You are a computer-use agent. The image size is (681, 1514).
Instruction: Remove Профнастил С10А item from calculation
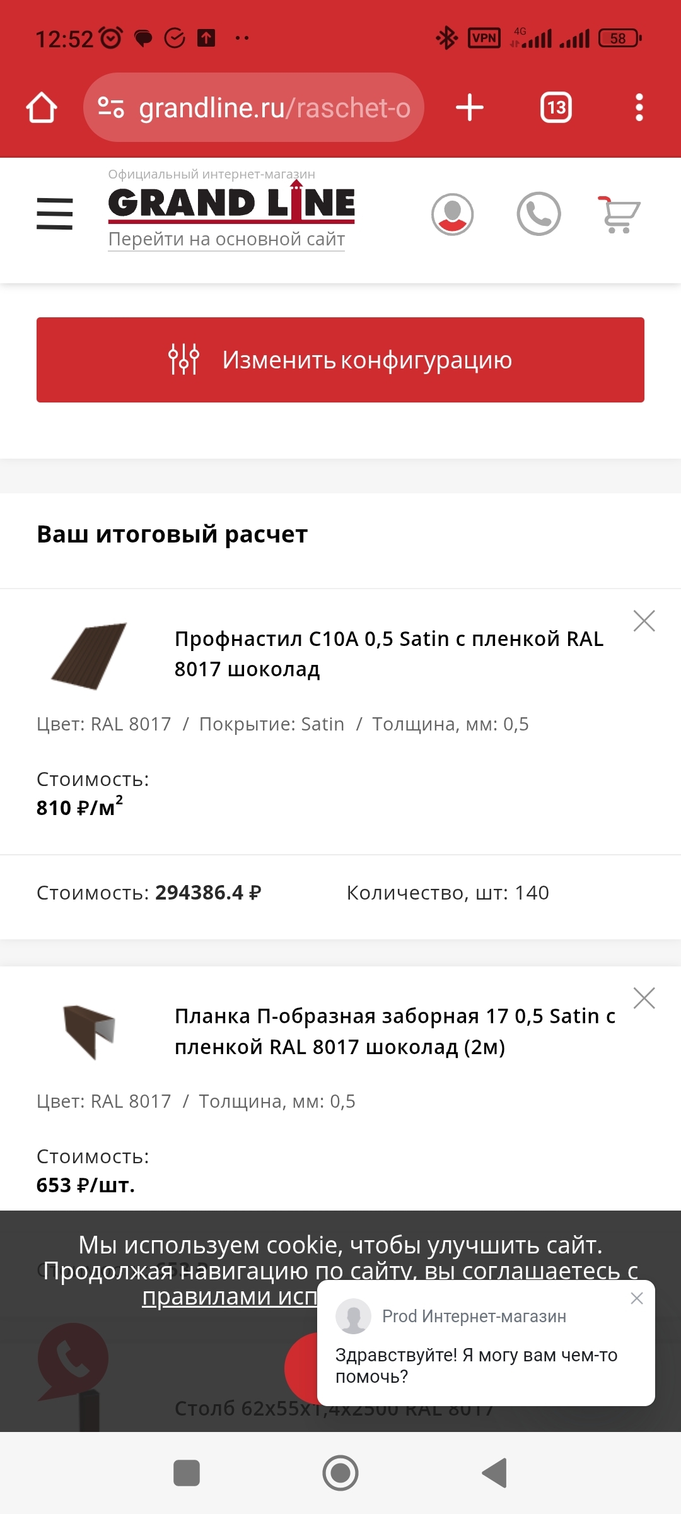pyautogui.click(x=644, y=621)
